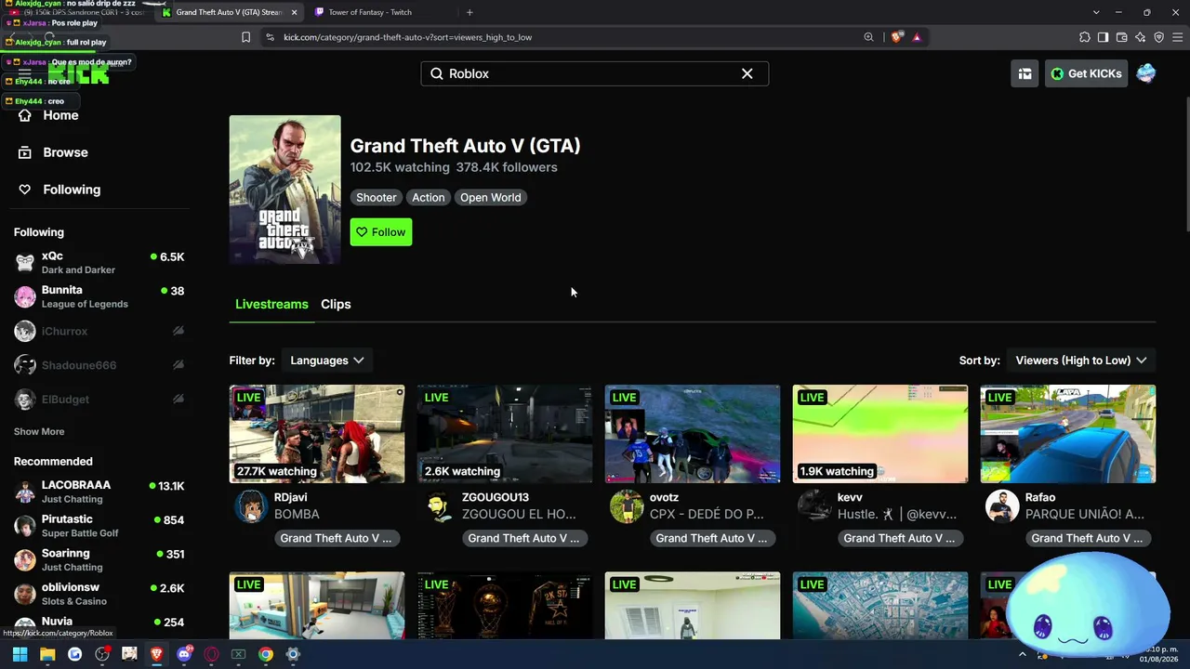Screen dimensions: 1190x669
Task: Open the browser extensions puzzle icon
Action: point(1085,37)
